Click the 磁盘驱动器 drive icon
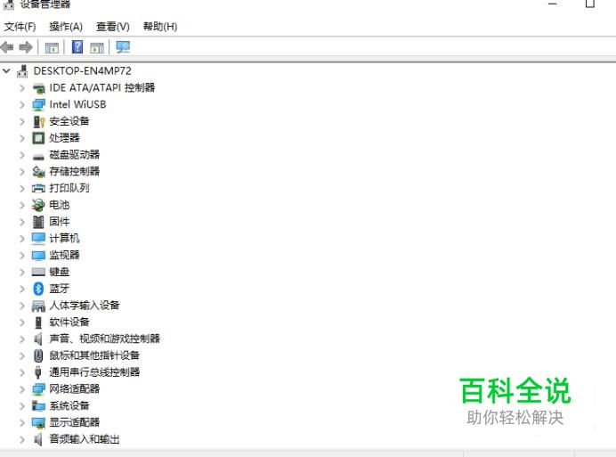Screen dimensions: 616x457 point(38,157)
